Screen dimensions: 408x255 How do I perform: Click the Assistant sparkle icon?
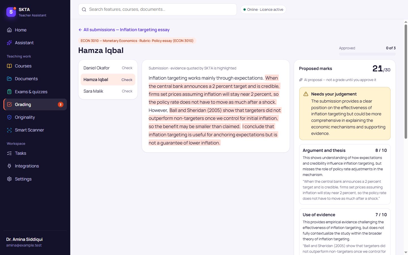[x=9, y=43]
